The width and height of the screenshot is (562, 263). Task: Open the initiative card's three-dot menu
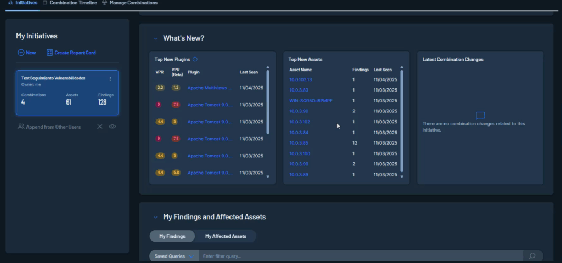pyautogui.click(x=110, y=79)
